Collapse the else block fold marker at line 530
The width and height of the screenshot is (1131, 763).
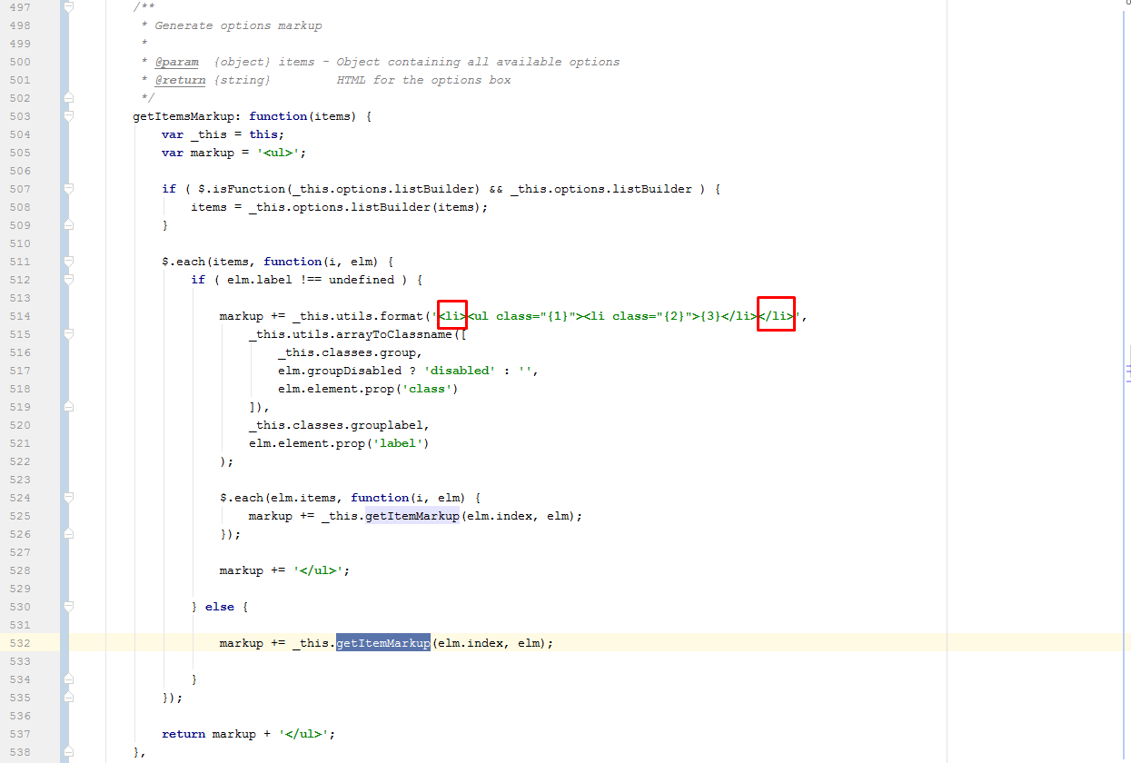67,606
